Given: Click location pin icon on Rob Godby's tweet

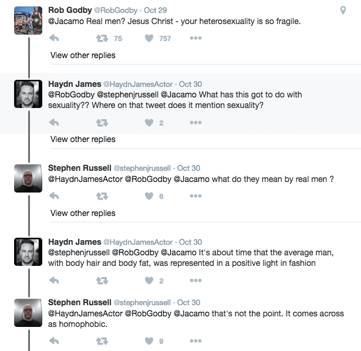Looking at the screenshot, I should [343, 11].
